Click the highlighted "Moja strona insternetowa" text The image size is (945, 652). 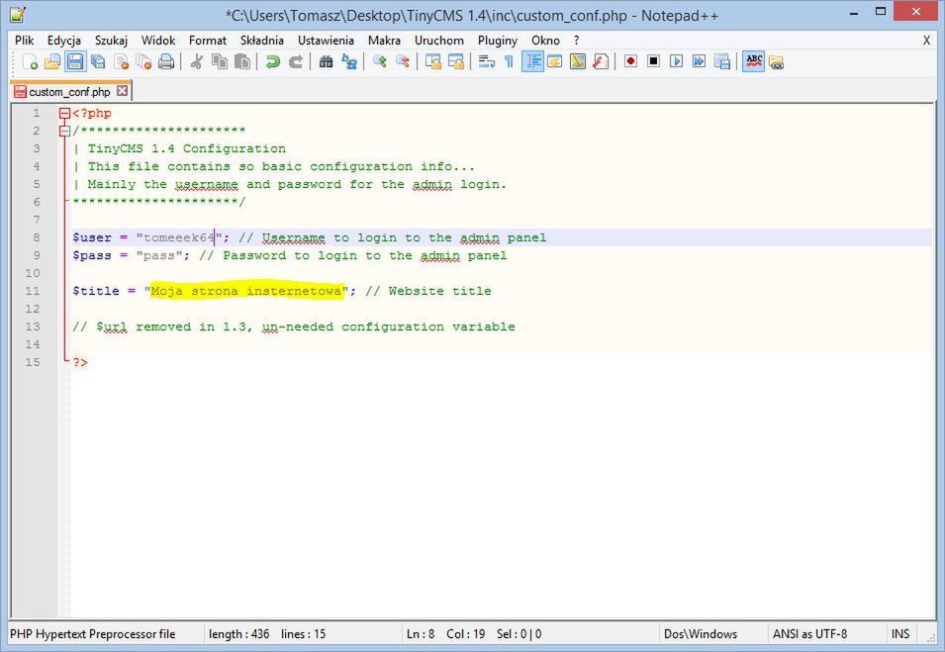pos(246,291)
